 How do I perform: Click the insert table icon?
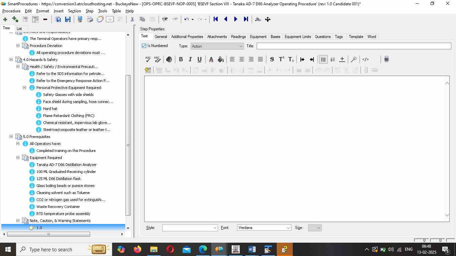pos(148,70)
